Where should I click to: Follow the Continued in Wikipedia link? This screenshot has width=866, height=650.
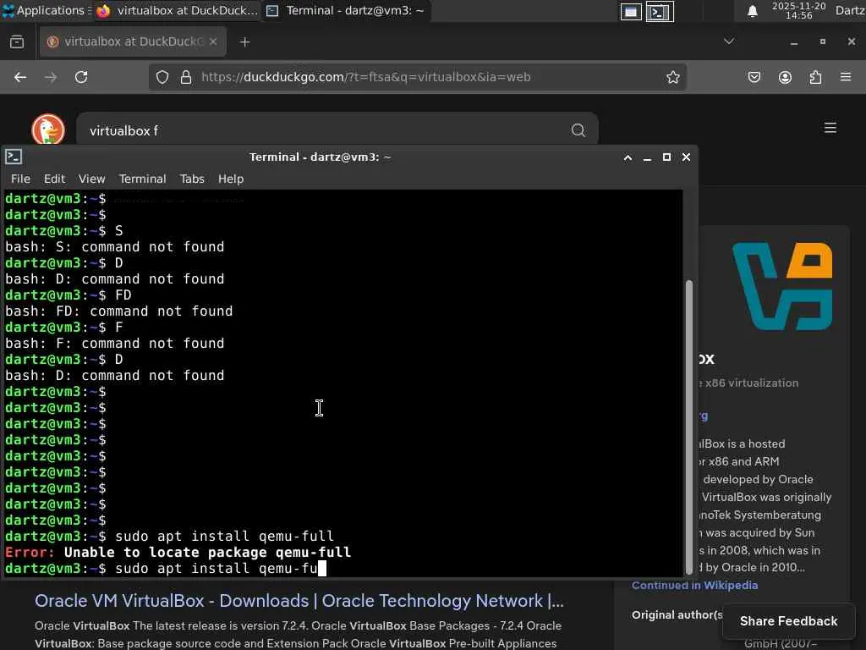695,586
